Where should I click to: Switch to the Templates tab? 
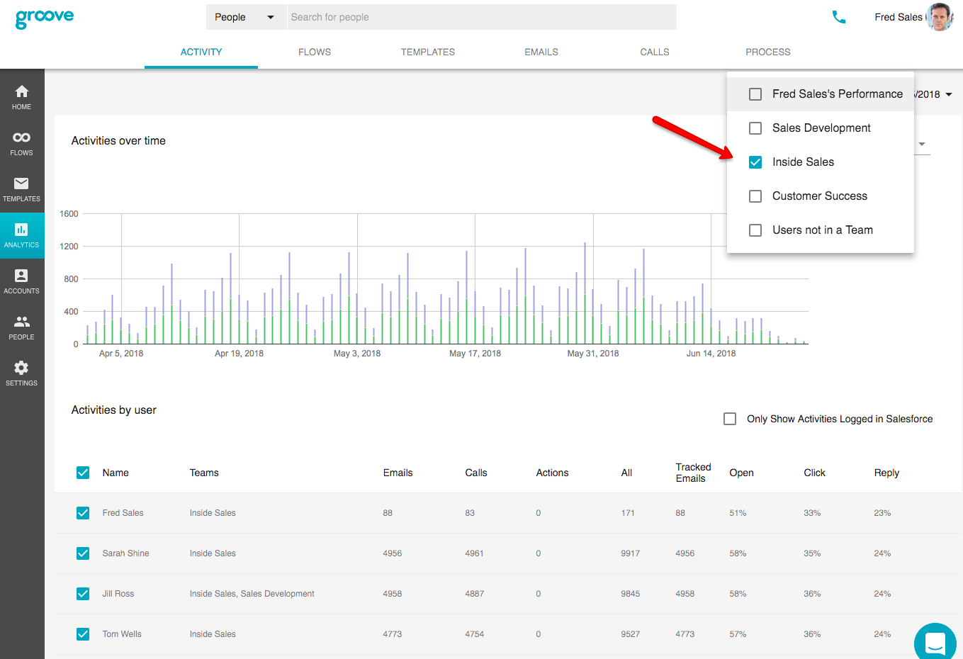[x=428, y=52]
